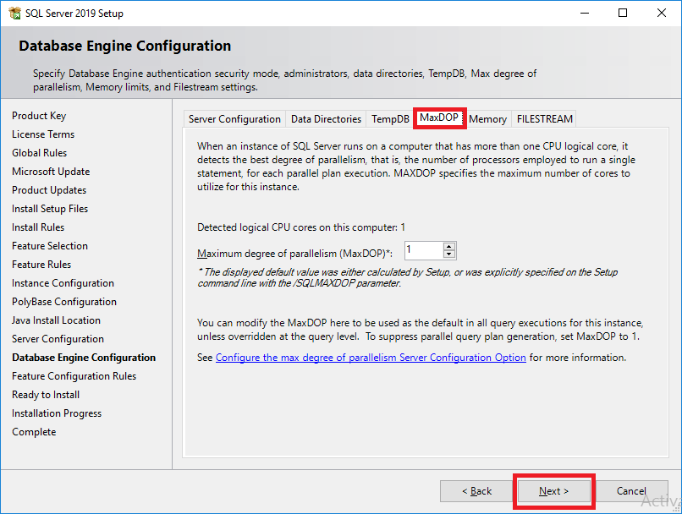682x514 pixels.
Task: Click the Instance Configuration step
Action: coord(63,283)
